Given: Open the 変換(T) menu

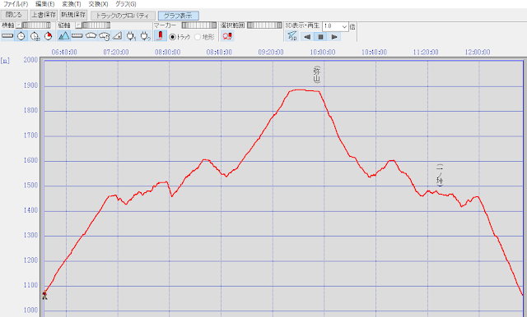Looking at the screenshot, I should pos(72,4).
